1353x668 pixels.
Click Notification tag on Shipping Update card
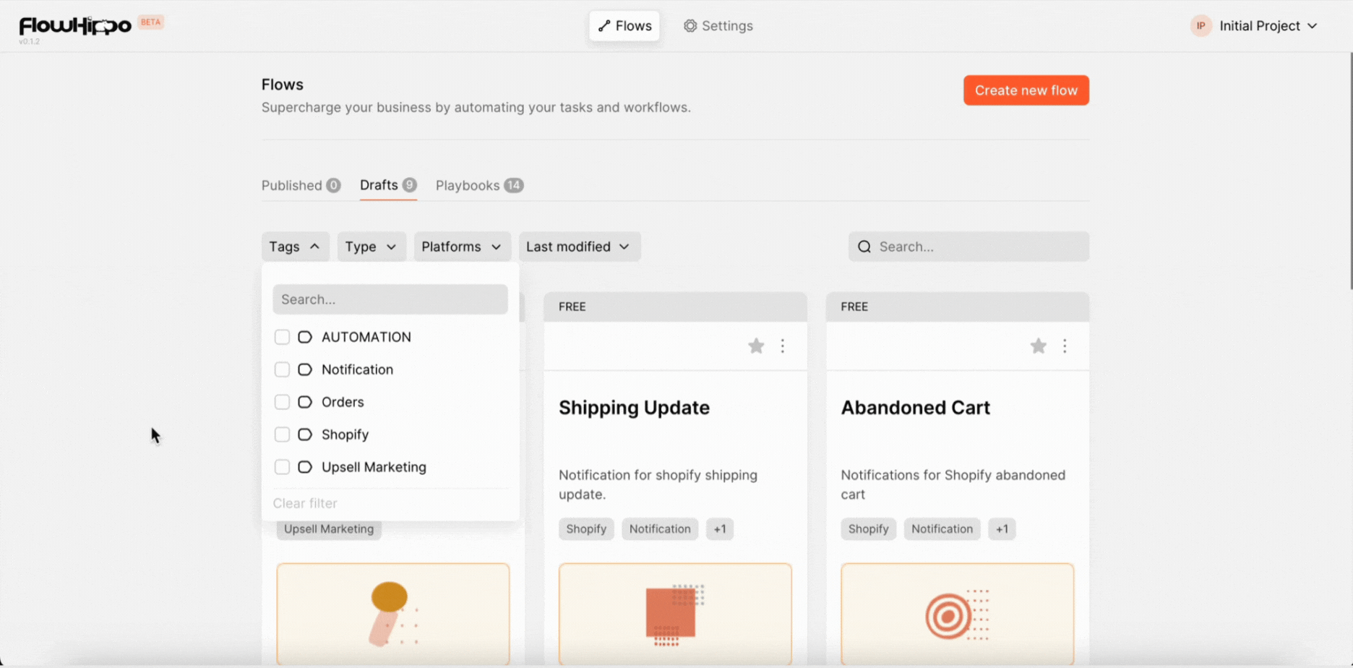pyautogui.click(x=660, y=529)
